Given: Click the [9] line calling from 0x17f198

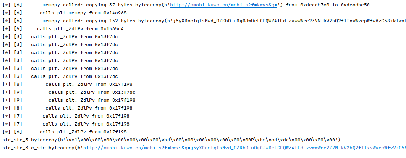Looking at the screenshot, I should tap(92, 100).
